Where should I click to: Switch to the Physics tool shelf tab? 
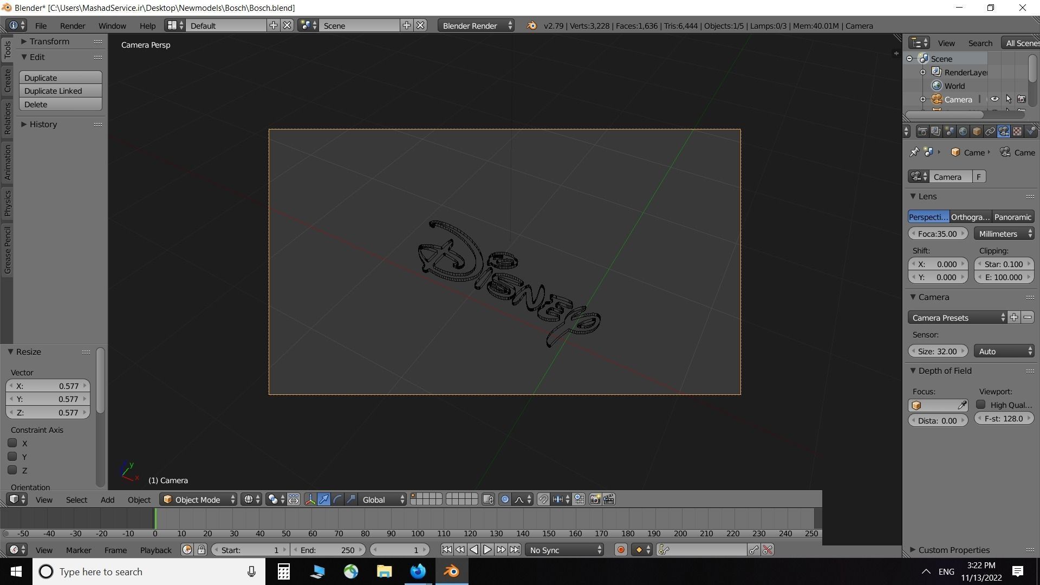(7, 203)
